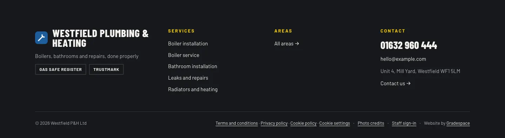View Photo credits page
This screenshot has width=505, height=138.
371,123
